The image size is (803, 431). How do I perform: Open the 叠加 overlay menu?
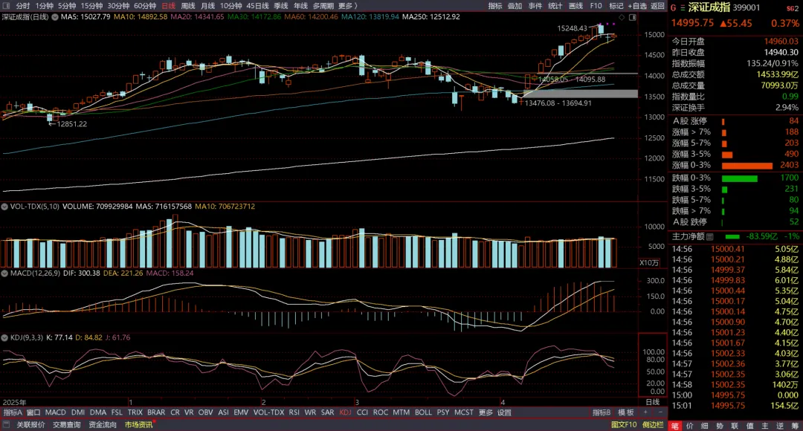click(515, 6)
